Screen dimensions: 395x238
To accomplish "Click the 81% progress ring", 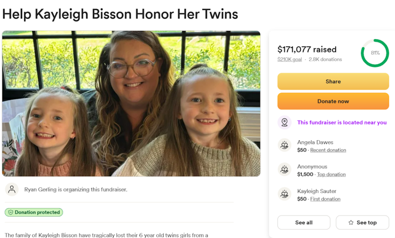I will pos(375,53).
